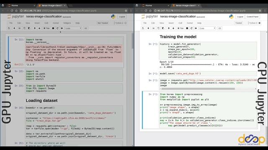Click the address bar in the left browser
This screenshot has width=268, height=150.
coord(72,10)
